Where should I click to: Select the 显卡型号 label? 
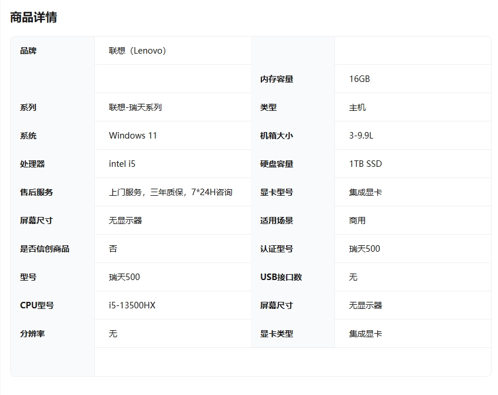click(x=277, y=192)
